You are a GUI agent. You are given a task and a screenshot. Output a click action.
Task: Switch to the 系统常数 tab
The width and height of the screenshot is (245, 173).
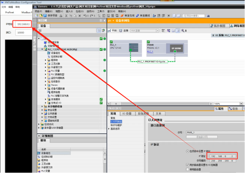coord(143,113)
